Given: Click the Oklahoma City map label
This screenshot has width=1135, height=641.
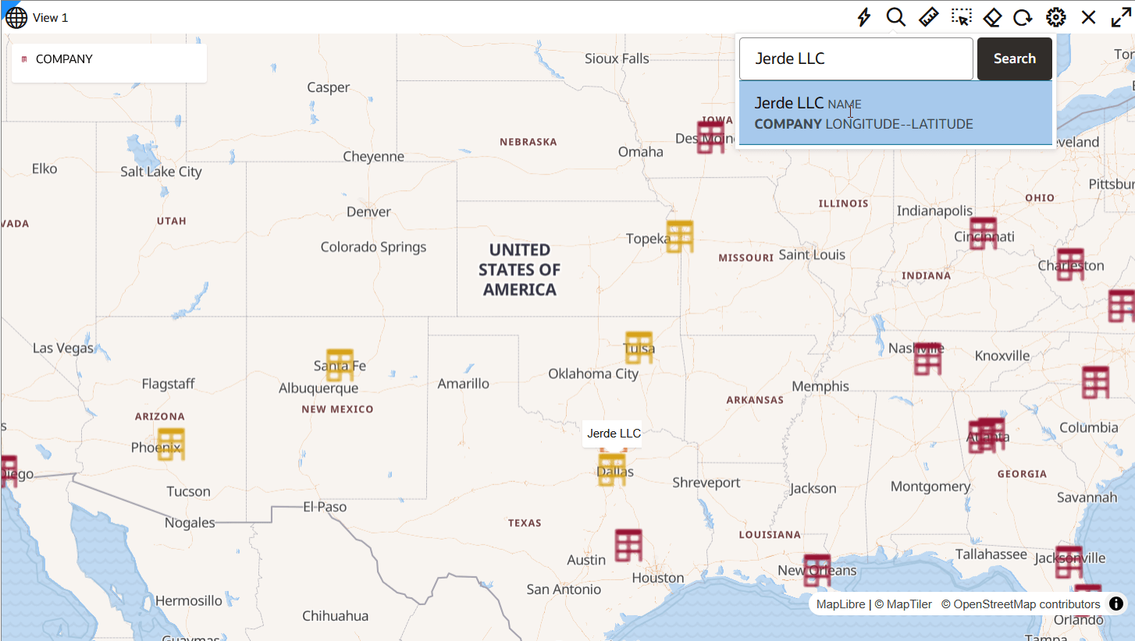Looking at the screenshot, I should (593, 374).
